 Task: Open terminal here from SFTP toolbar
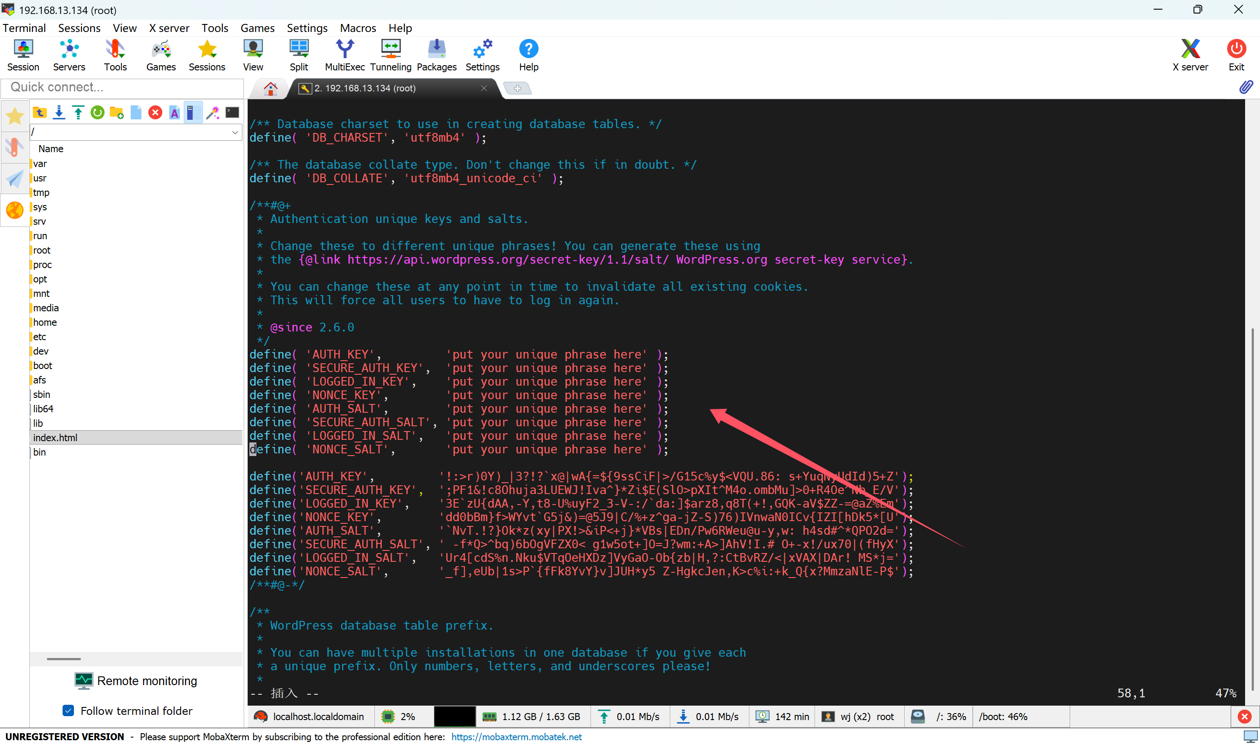[232, 112]
